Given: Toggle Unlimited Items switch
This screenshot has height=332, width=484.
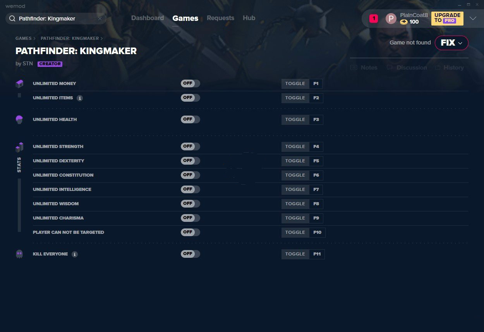Looking at the screenshot, I should pyautogui.click(x=191, y=98).
